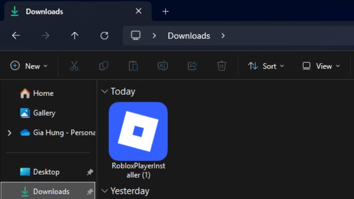Click the Share icon in toolbar

[x=192, y=66]
